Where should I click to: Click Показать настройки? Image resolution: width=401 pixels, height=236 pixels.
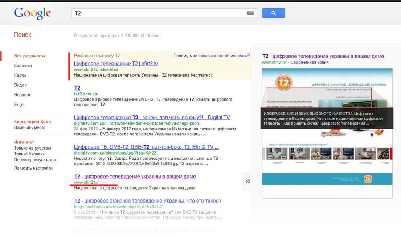pos(33,168)
